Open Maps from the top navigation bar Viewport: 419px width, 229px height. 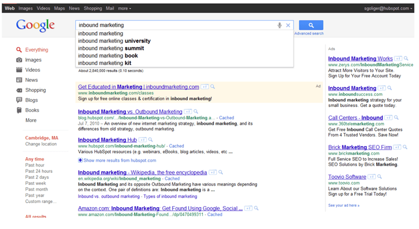click(x=59, y=9)
